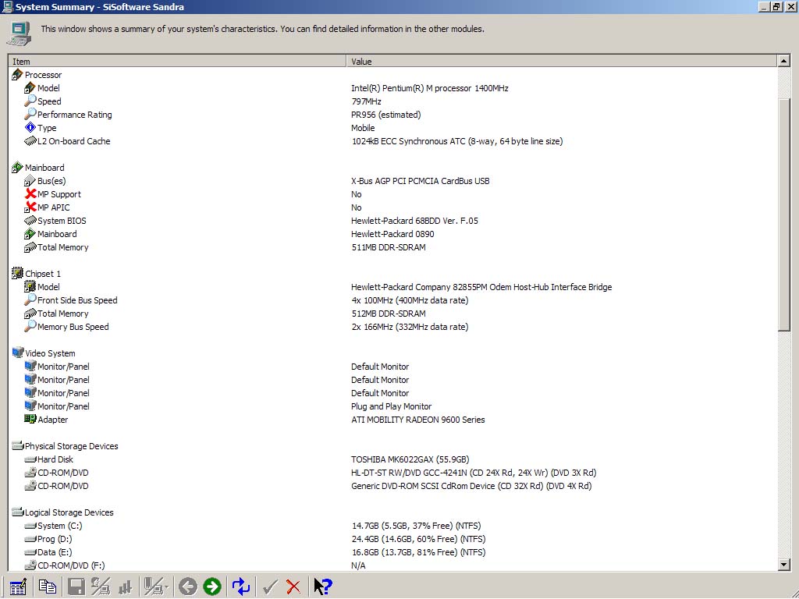
Task: Click the scrollbar down arrow
Action: pyautogui.click(x=783, y=565)
